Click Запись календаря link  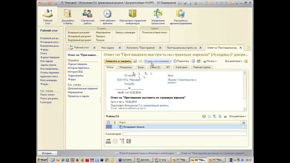point(125,32)
